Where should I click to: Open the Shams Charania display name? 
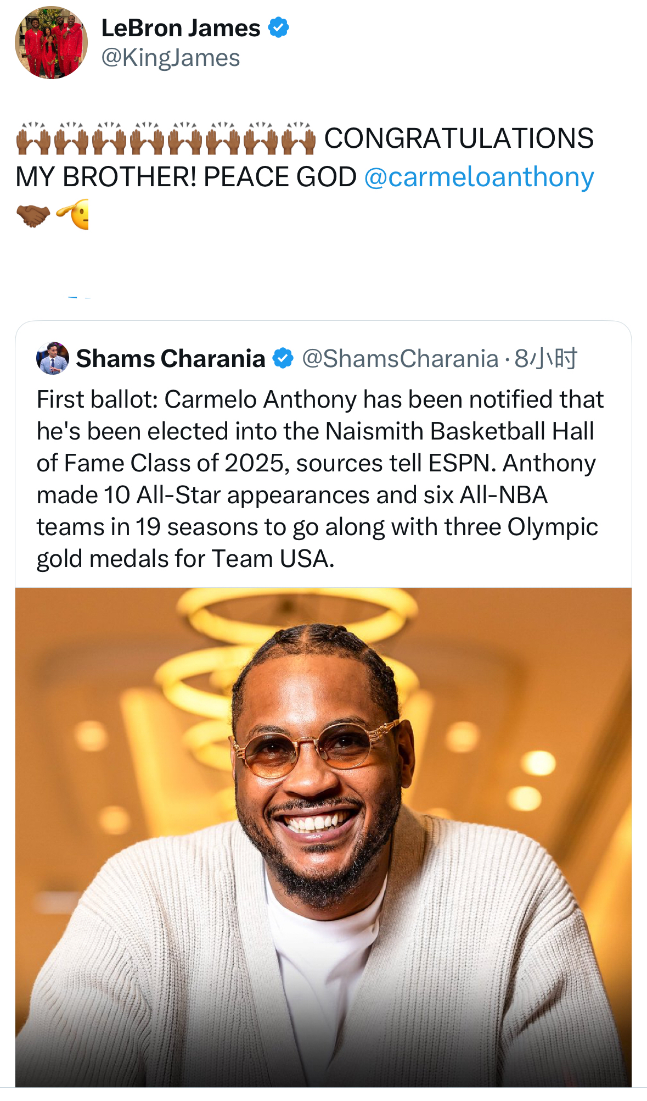pos(171,358)
